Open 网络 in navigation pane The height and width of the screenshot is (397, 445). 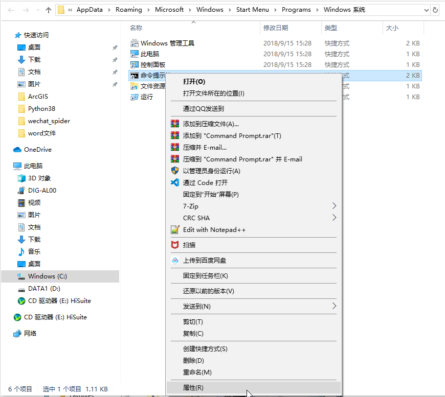[30, 334]
